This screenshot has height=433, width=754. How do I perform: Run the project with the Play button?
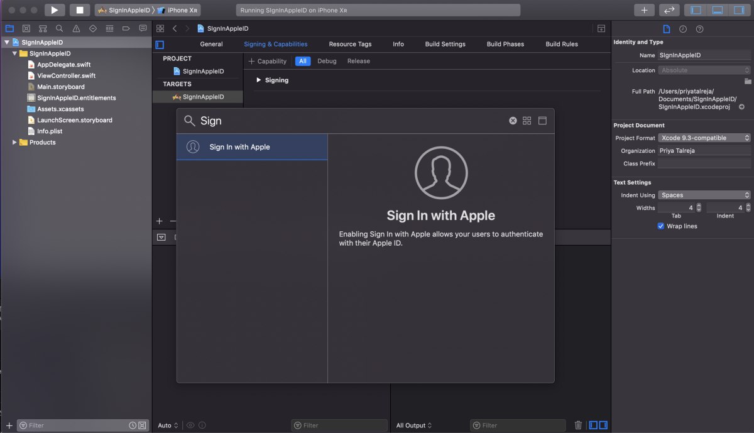click(55, 10)
